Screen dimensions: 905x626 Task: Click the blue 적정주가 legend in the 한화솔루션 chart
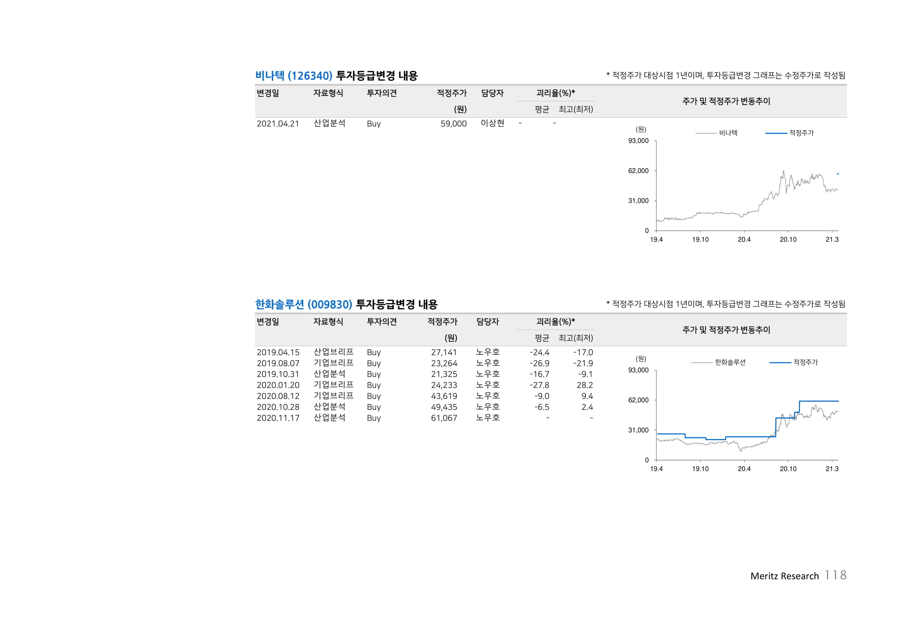pos(780,362)
